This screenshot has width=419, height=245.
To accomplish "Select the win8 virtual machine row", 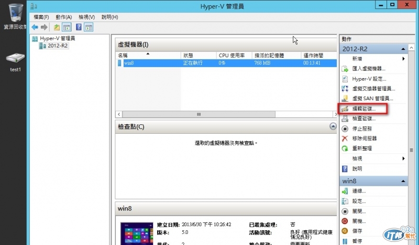I will click(x=226, y=63).
